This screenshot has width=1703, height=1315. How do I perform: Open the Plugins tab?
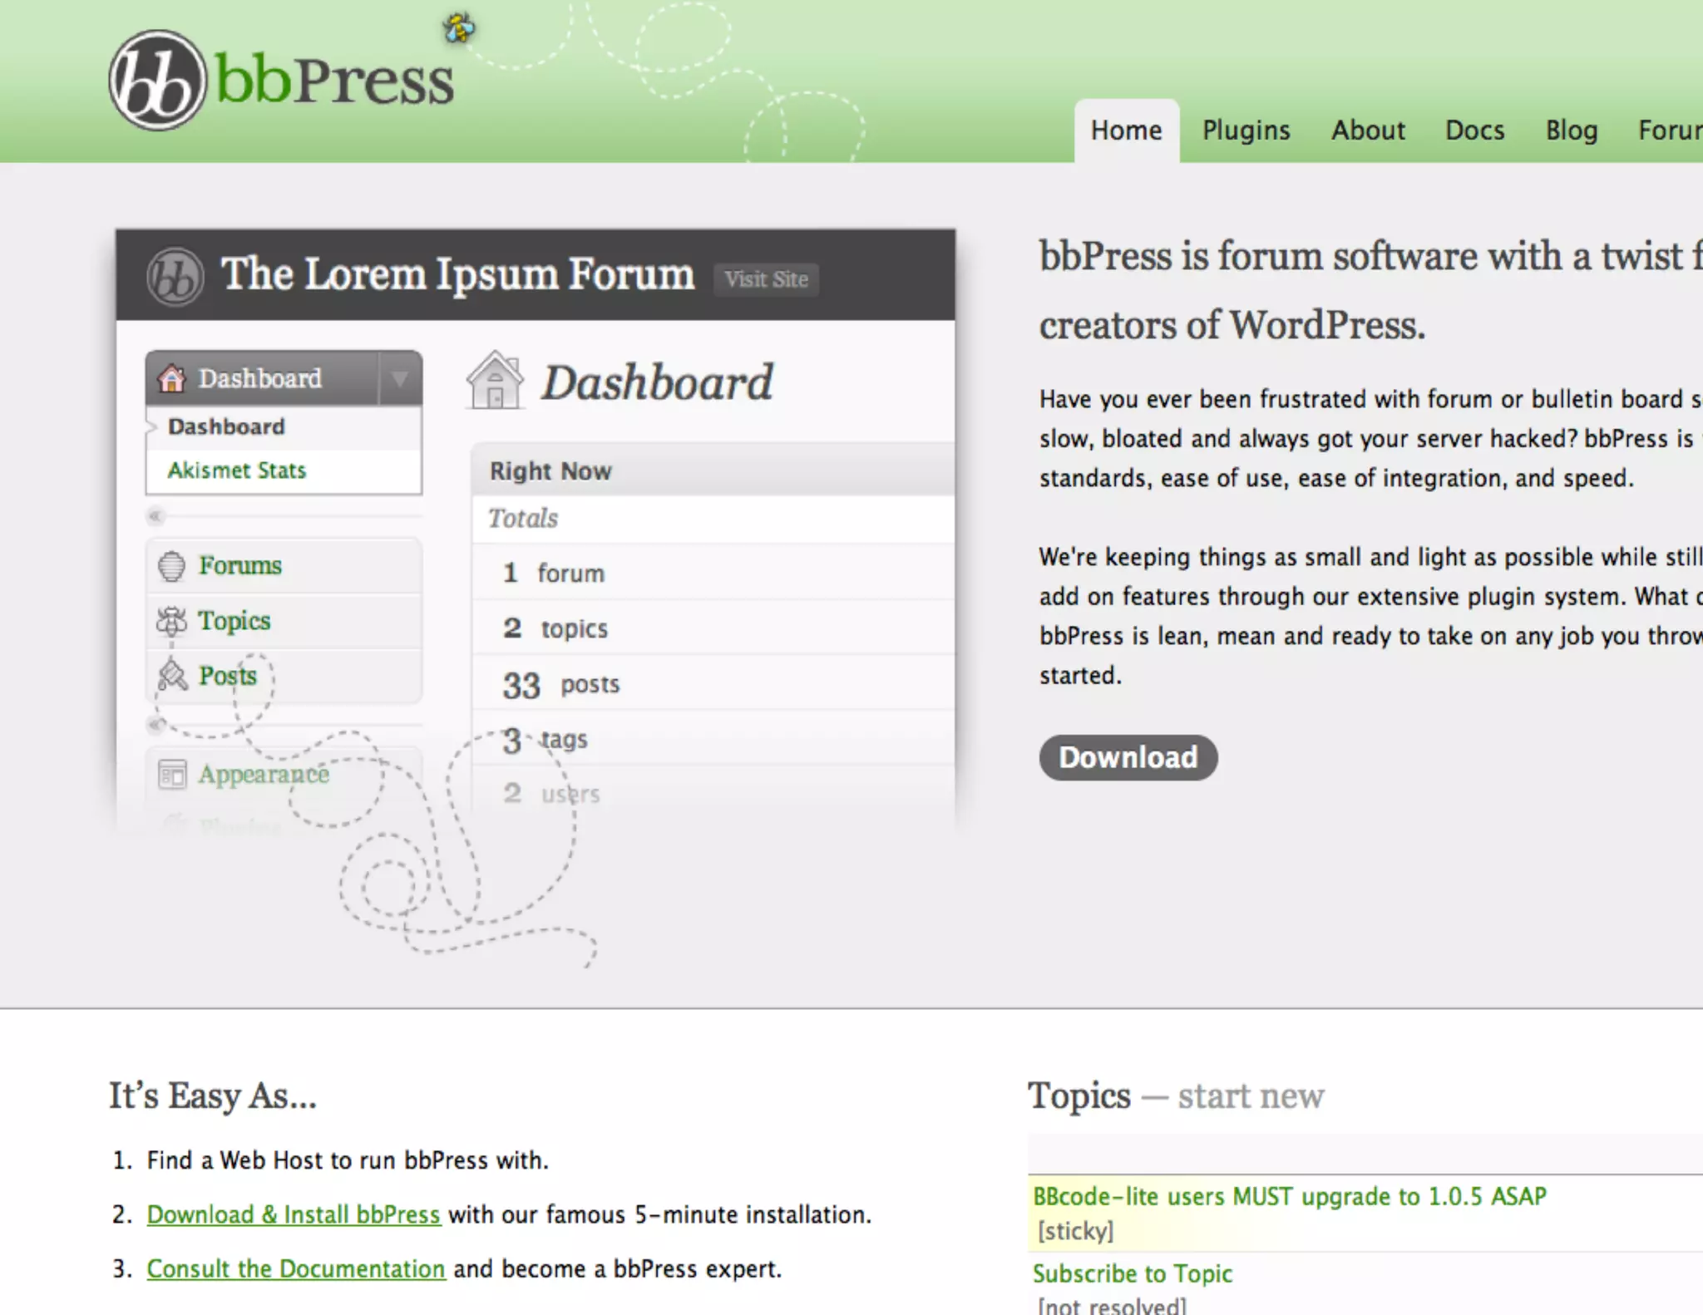[x=1246, y=131]
